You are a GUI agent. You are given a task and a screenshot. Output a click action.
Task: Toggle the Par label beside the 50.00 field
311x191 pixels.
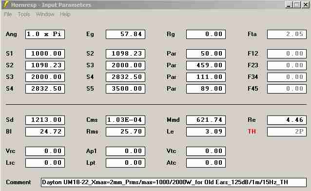point(172,54)
